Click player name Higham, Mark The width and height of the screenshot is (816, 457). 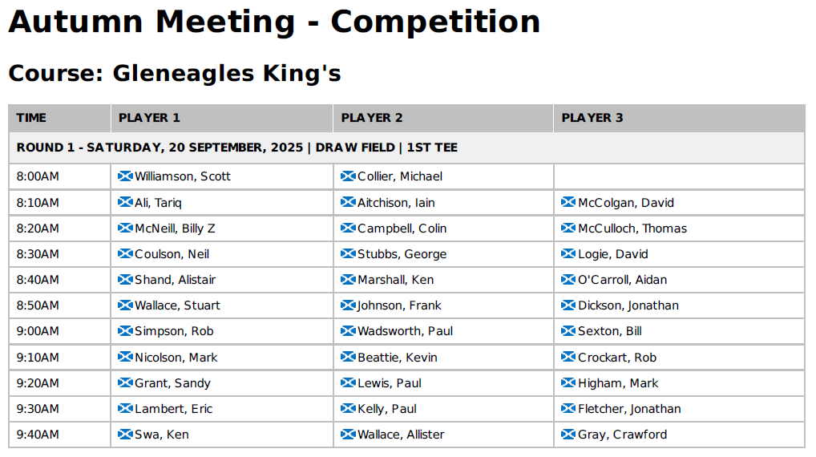tap(618, 383)
